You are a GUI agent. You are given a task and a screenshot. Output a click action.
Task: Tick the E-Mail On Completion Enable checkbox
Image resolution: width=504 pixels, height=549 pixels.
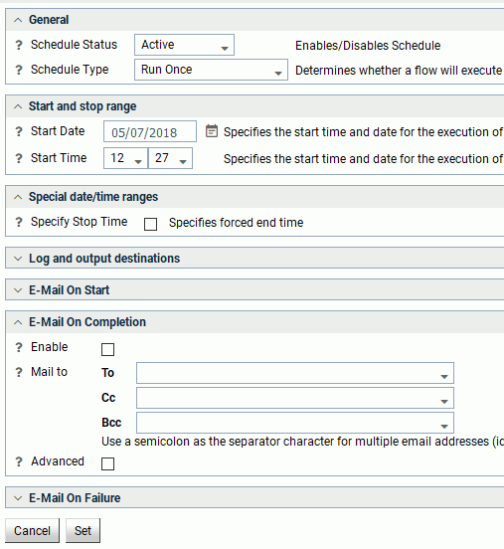[x=107, y=349]
